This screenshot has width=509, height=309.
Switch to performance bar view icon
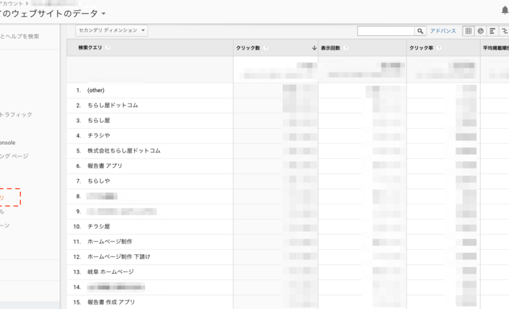492,31
